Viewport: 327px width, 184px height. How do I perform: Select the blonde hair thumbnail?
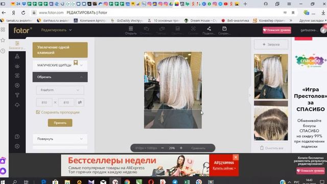tap(271, 76)
